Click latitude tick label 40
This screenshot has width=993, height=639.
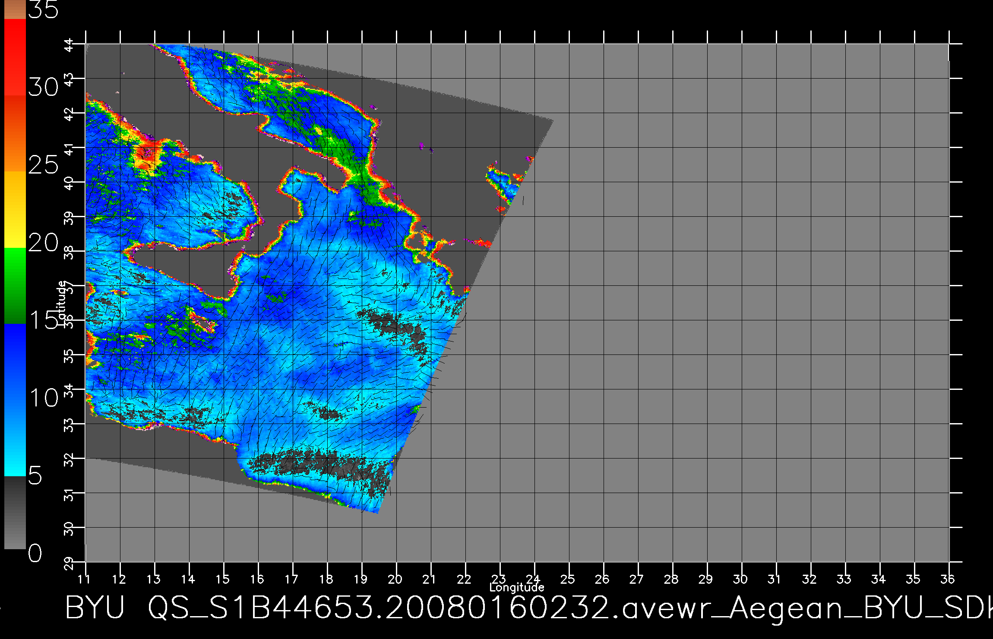pyautogui.click(x=69, y=183)
